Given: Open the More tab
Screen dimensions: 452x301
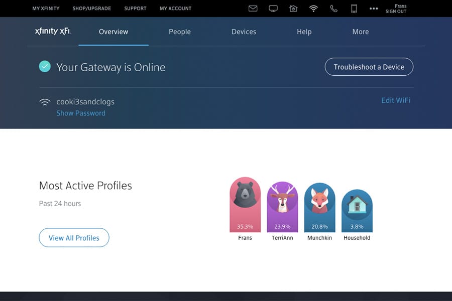Looking at the screenshot, I should pyautogui.click(x=360, y=32).
